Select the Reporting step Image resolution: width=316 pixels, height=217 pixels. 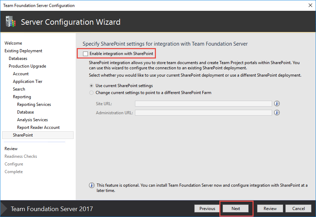coord(22,97)
